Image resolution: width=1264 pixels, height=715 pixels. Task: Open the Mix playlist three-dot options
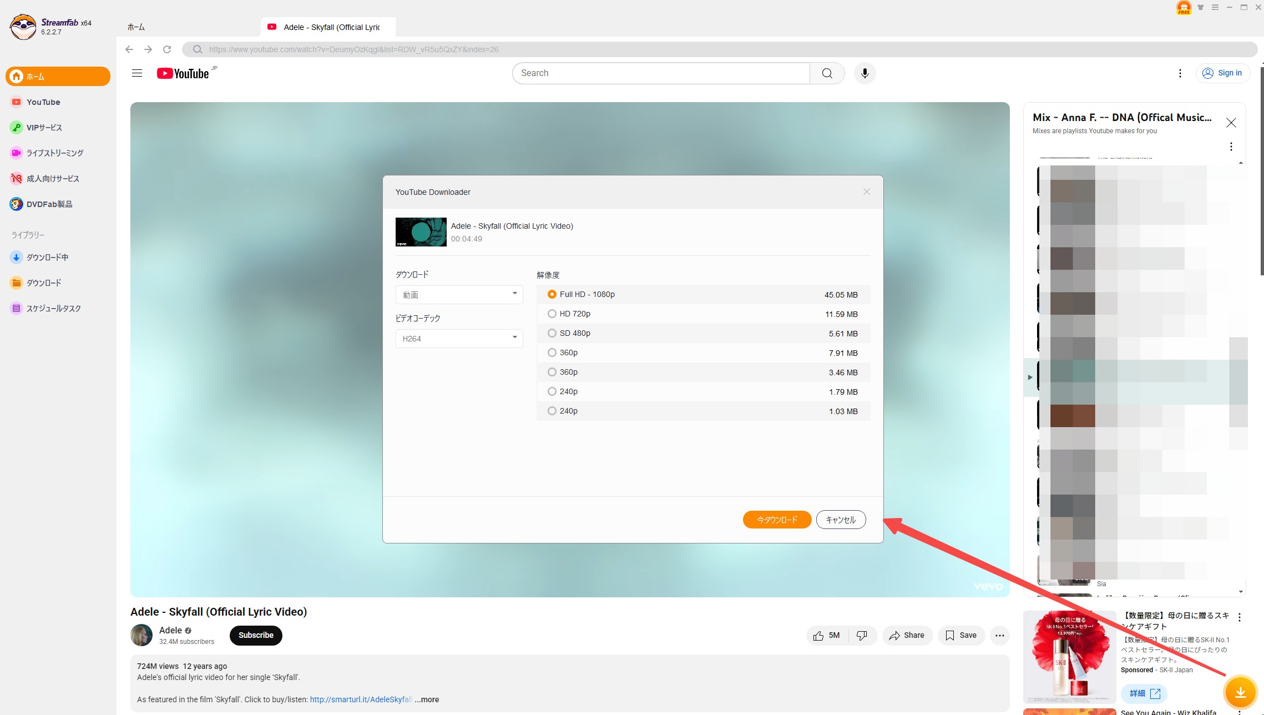[x=1231, y=147]
